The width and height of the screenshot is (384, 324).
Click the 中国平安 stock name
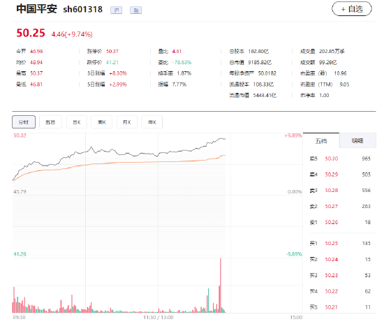(x=36, y=9)
